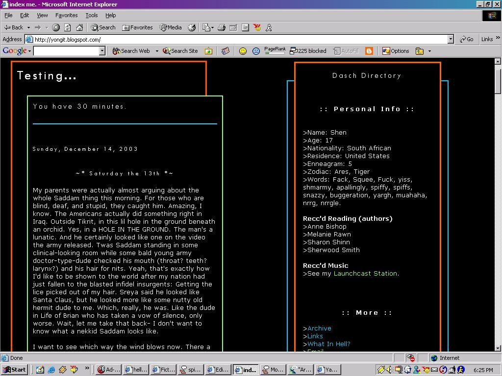Open the Back history dropdown arrow
This screenshot has width=502, height=376.
[x=28, y=27]
